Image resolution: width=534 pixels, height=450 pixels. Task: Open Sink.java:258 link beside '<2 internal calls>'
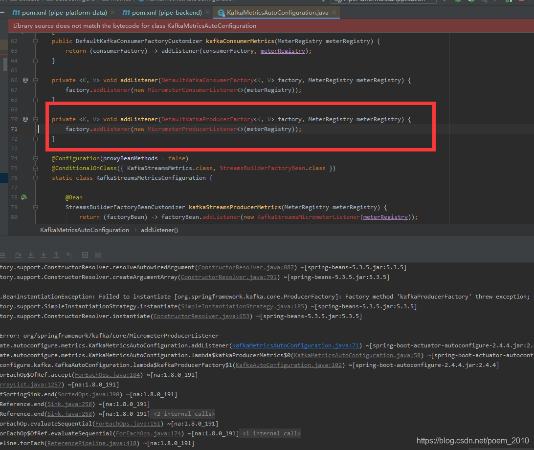click(70, 414)
